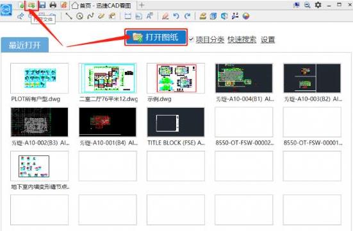353x231 pixels.
Task: Click the blue flag monitor icon
Action: tap(297, 5)
